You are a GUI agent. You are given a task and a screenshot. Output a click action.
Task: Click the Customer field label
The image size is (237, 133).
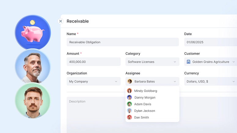(192, 54)
